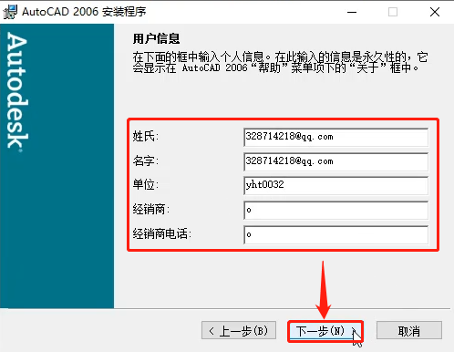Go back with 上一步(B) button
This screenshot has width=454, height=352.
239,330
